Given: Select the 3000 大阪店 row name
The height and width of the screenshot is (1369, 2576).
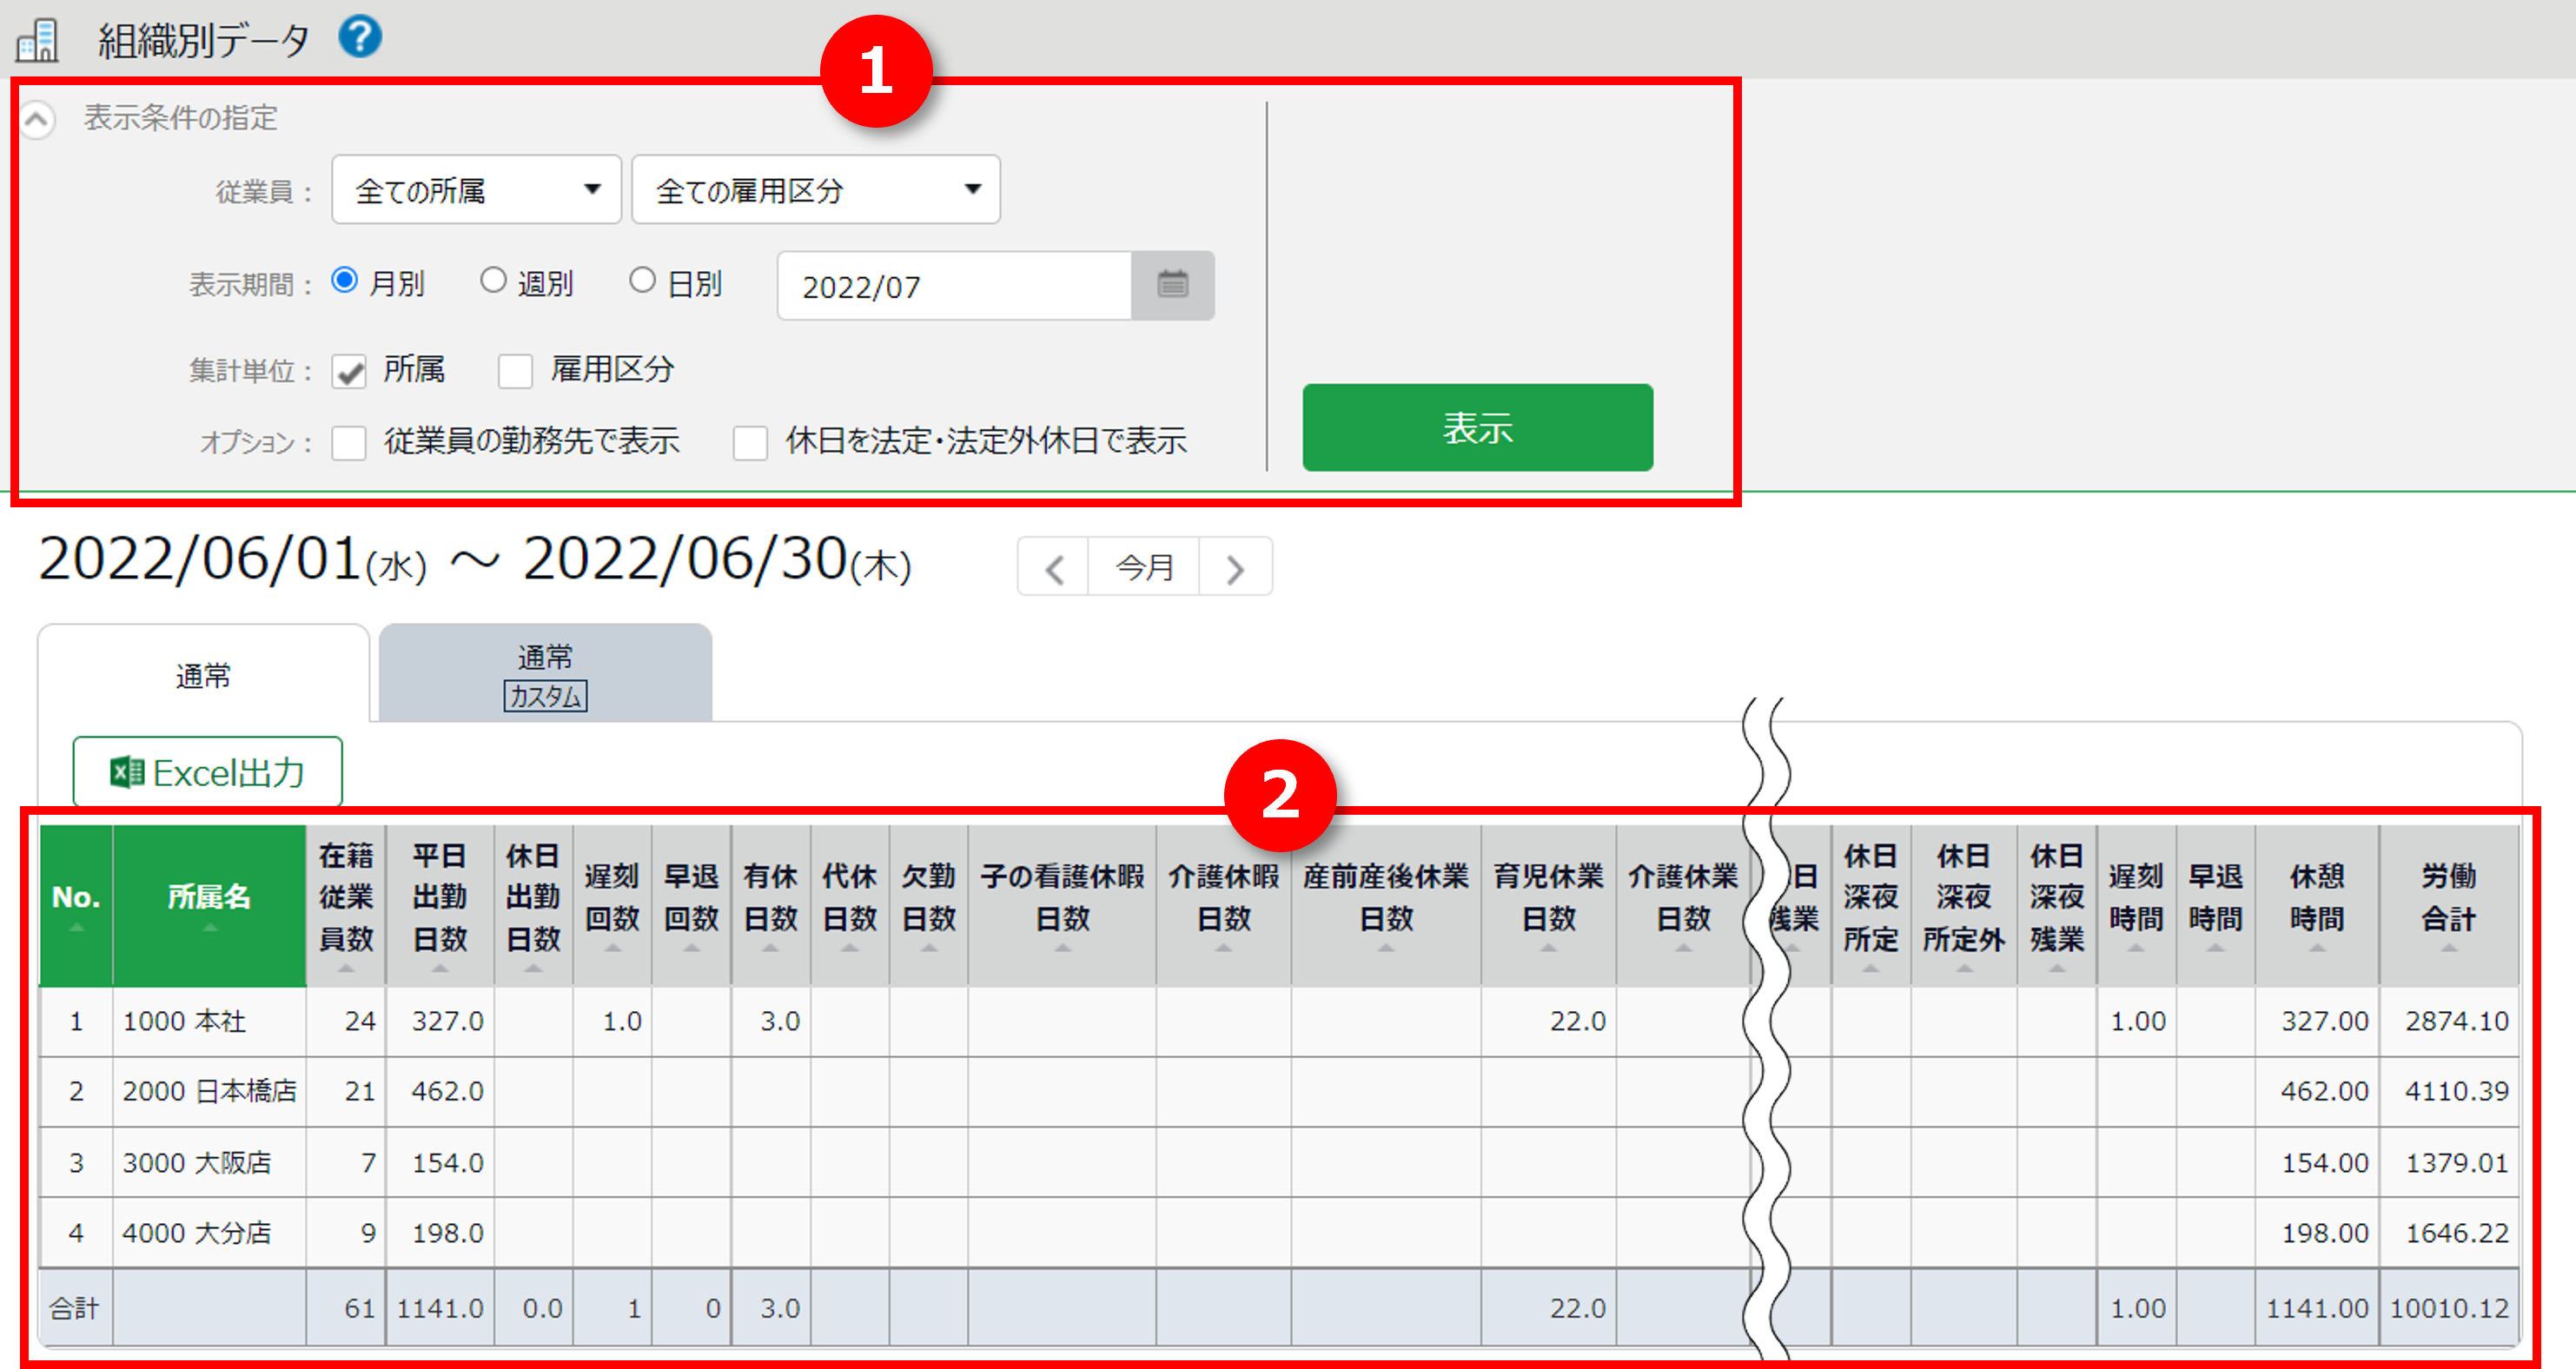Looking at the screenshot, I should pyautogui.click(x=197, y=1162).
